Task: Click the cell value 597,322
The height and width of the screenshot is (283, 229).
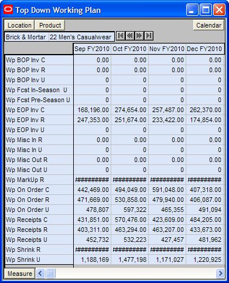Action: (130, 210)
